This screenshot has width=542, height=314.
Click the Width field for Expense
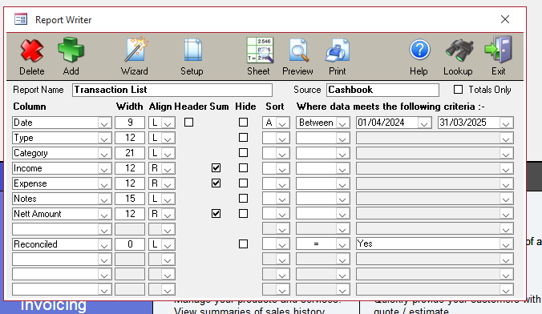click(x=130, y=183)
